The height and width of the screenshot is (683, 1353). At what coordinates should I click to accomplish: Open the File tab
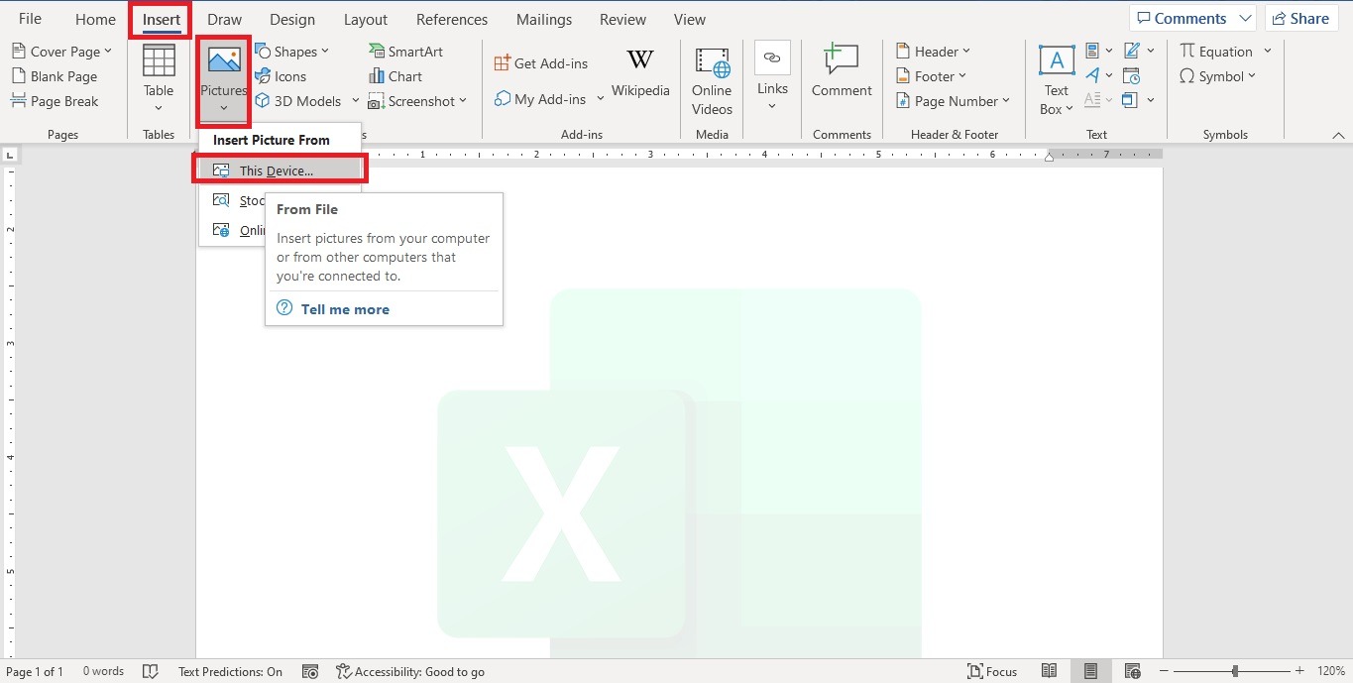pyautogui.click(x=30, y=19)
